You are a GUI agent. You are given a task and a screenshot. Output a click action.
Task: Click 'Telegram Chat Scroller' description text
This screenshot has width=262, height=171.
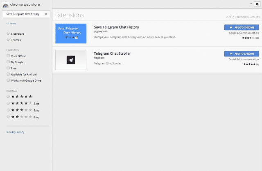(108, 63)
